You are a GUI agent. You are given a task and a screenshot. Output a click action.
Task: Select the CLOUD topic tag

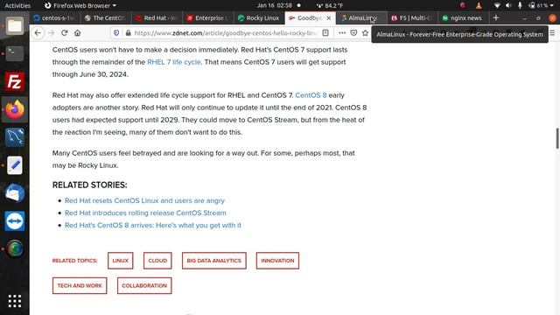[x=157, y=261]
